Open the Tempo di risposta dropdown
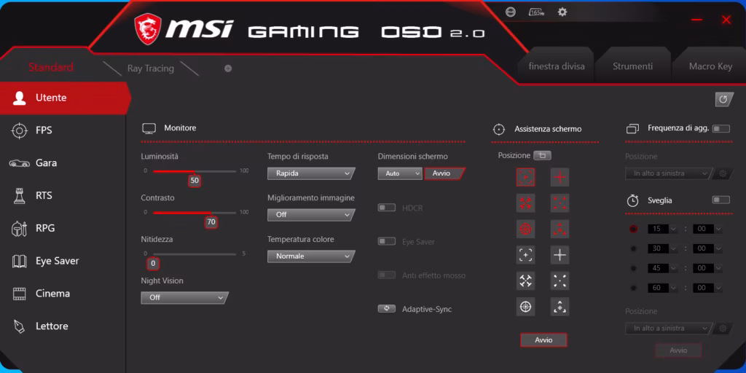The height and width of the screenshot is (373, 746). [x=311, y=173]
